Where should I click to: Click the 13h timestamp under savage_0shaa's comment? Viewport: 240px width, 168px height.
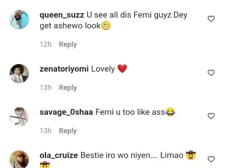click(46, 131)
